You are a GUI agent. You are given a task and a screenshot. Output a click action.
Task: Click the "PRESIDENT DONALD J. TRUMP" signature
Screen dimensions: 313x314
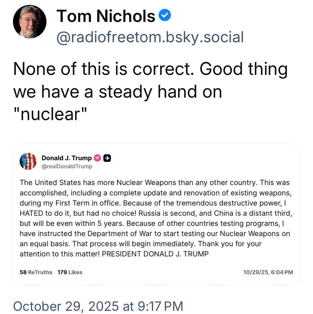click(155, 254)
